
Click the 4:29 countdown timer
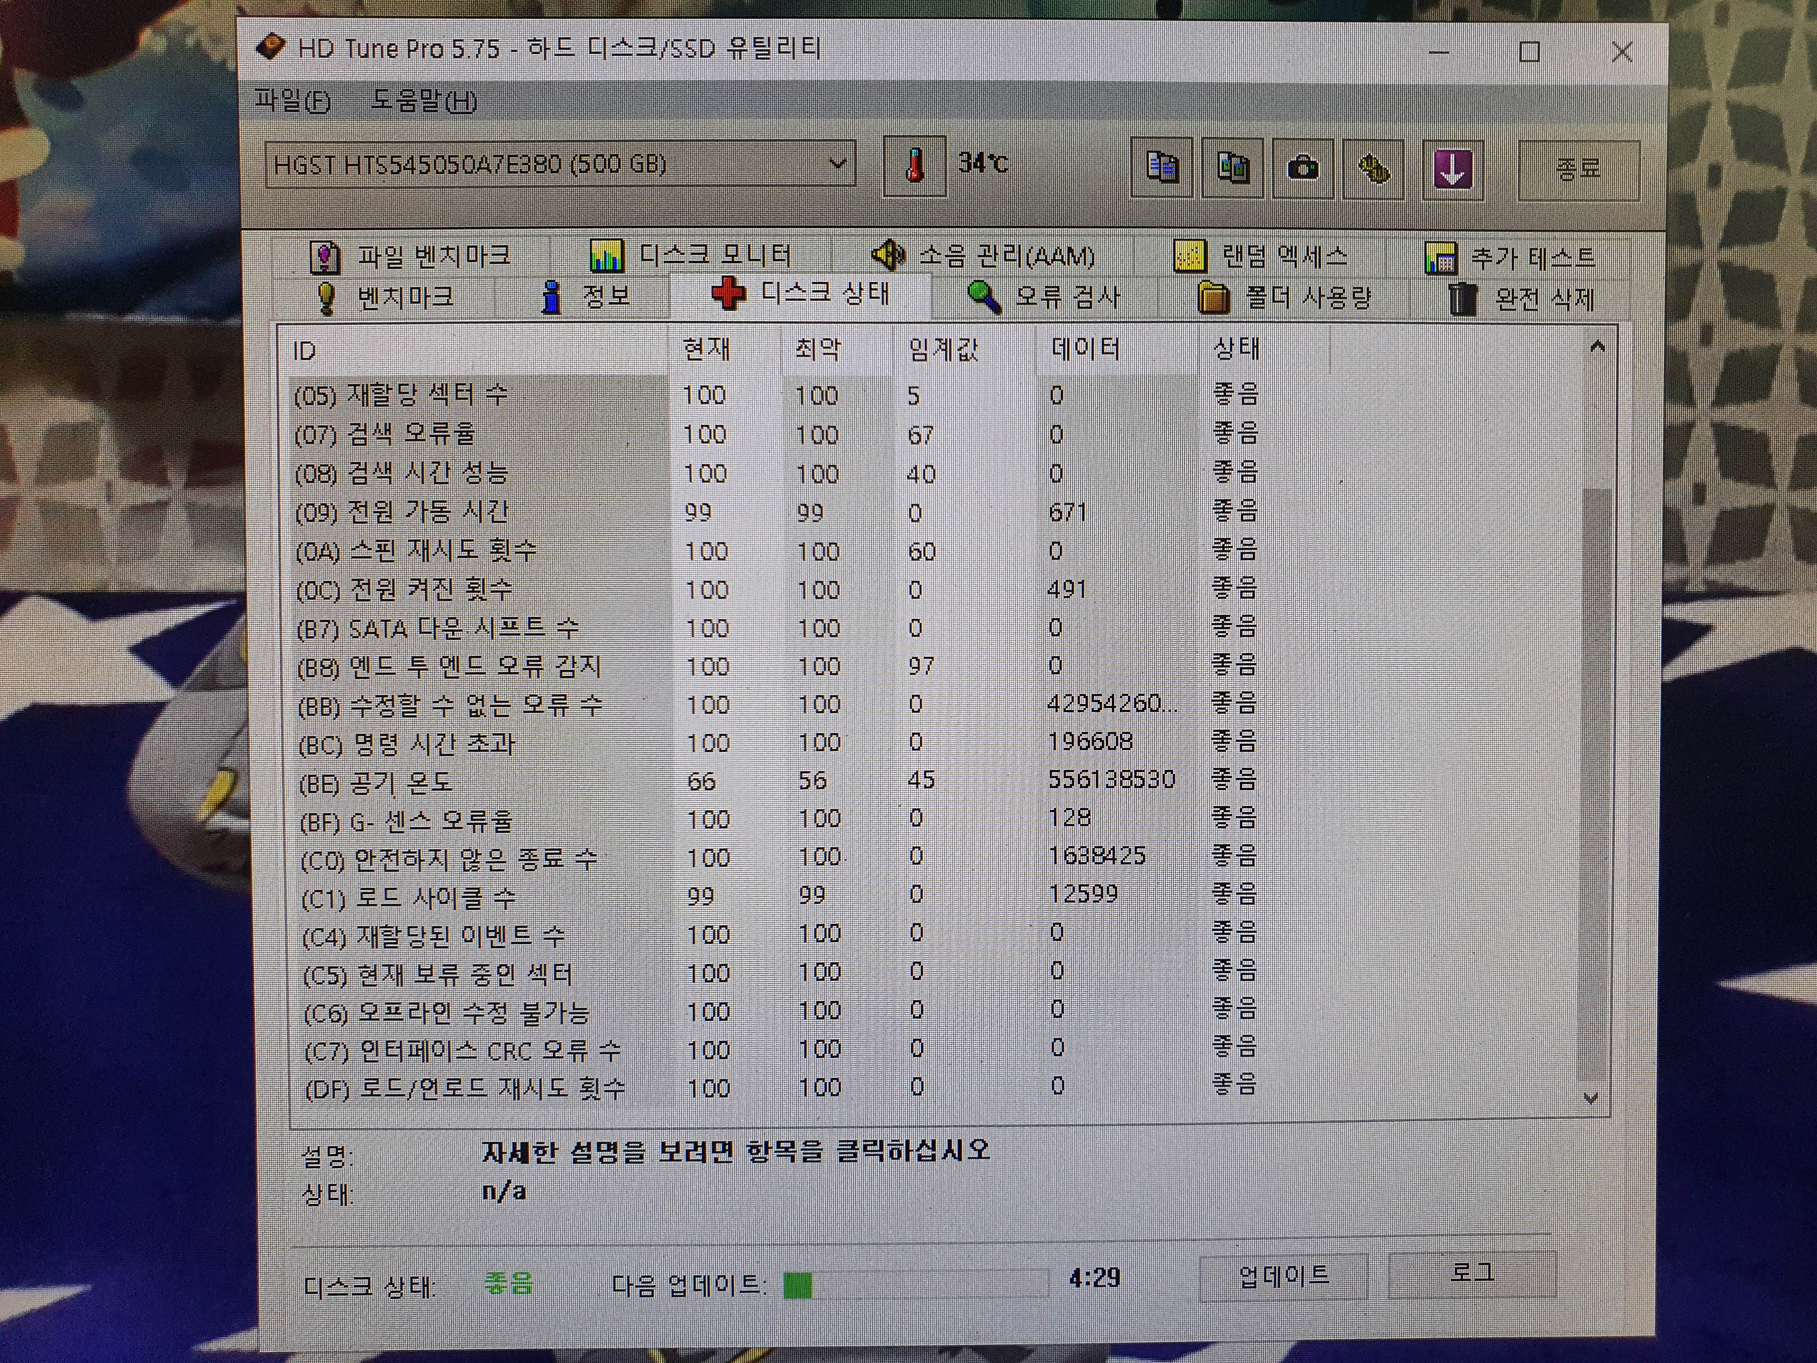tap(1094, 1277)
